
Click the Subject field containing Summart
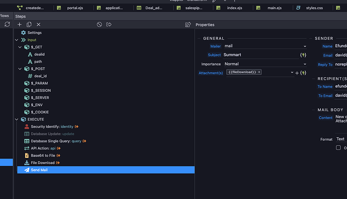261,55
